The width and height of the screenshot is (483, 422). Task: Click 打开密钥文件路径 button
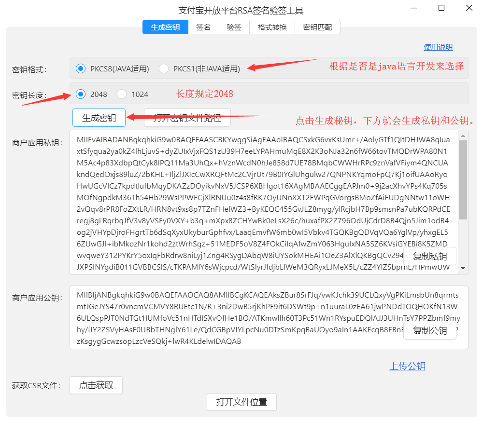pos(187,118)
